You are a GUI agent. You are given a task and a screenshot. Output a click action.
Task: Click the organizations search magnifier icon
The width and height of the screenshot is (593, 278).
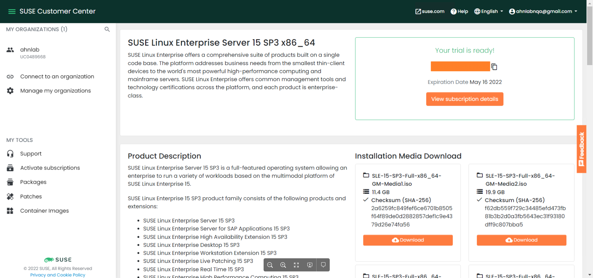pyautogui.click(x=107, y=29)
